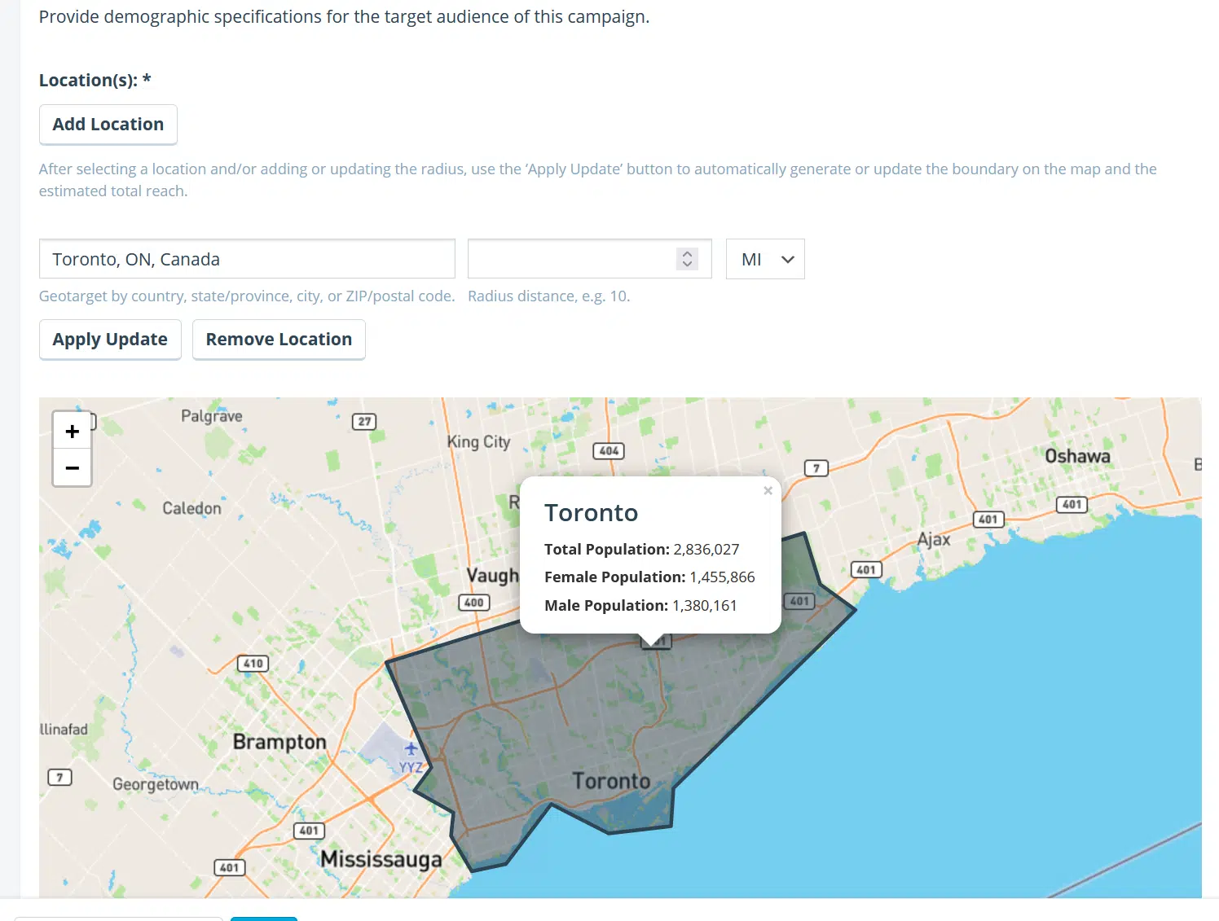Zoom out on the map
This screenshot has height=921, width=1219.
[x=72, y=468]
